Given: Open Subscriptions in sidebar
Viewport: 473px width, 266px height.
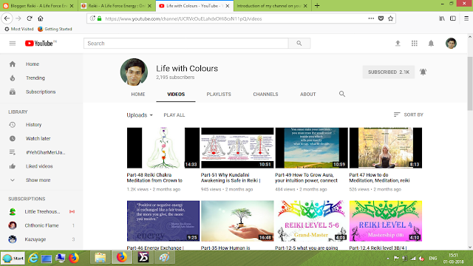Looking at the screenshot, I should click(x=41, y=92).
